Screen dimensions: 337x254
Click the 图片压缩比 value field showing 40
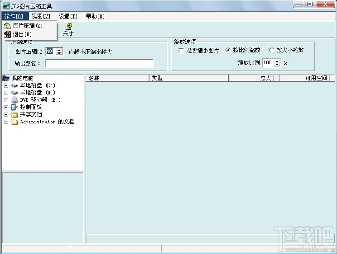point(51,52)
